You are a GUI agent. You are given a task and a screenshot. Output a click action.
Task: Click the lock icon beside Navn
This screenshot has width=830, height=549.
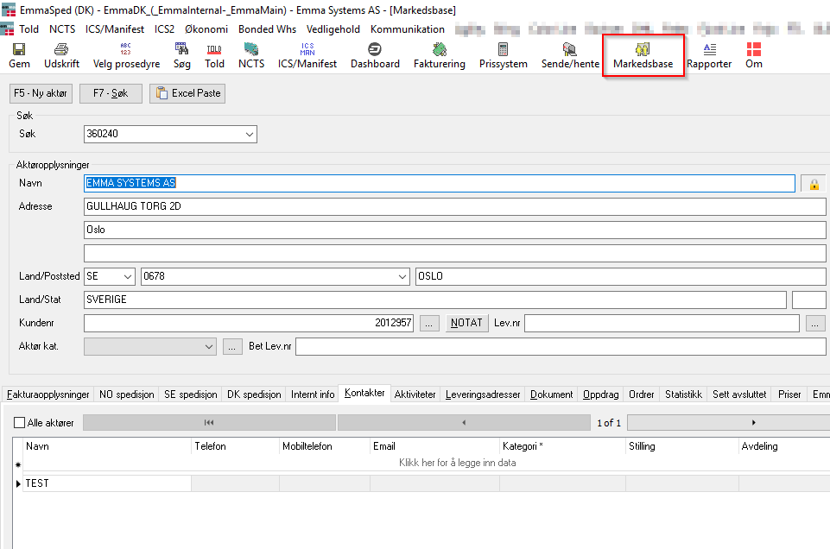(x=813, y=184)
